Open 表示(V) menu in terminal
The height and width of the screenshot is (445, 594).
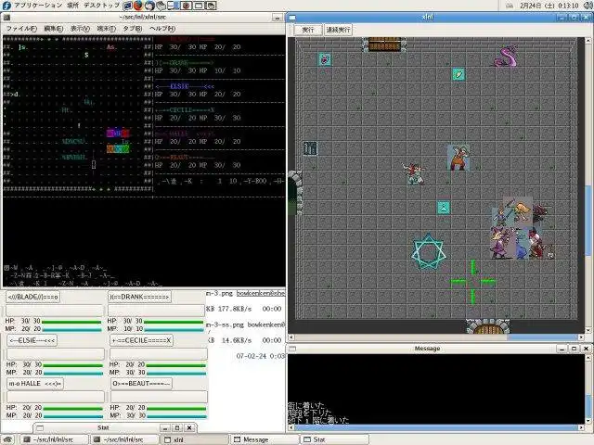(80, 29)
